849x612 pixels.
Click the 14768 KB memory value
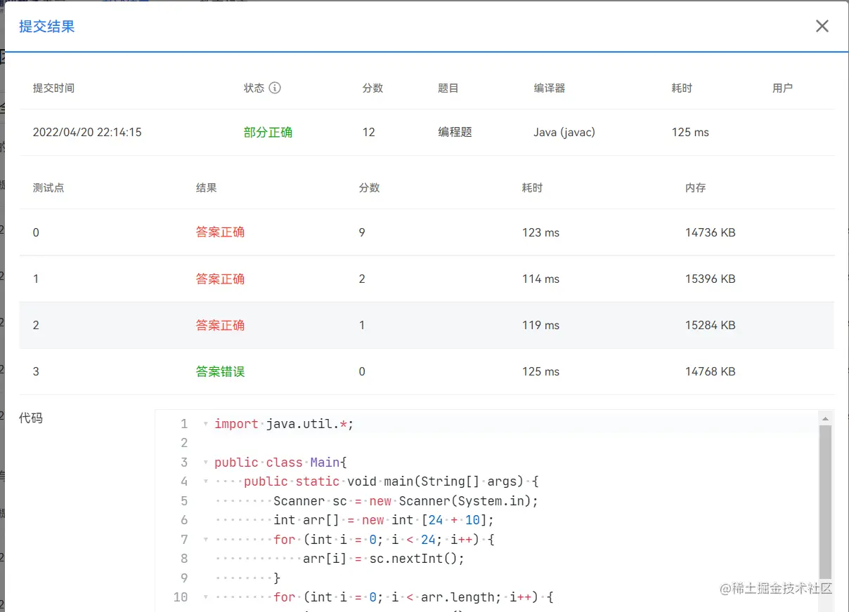710,371
